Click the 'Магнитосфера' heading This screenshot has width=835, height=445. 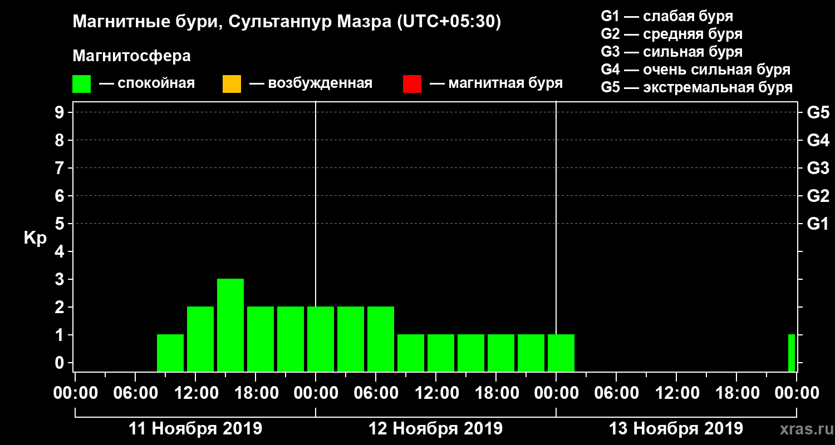(x=131, y=56)
